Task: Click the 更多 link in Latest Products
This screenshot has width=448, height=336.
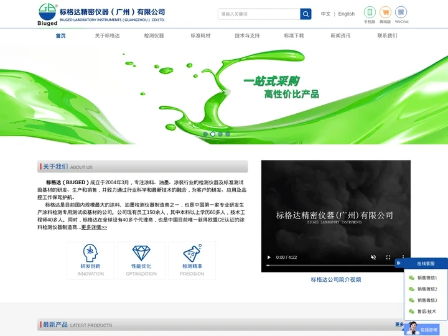Action: click(x=399, y=324)
